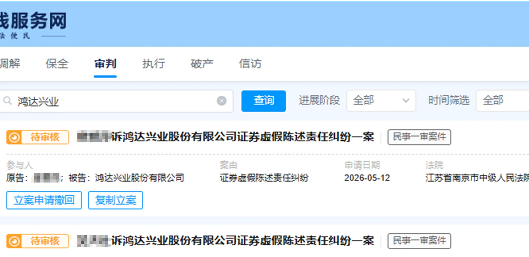Click the second case's 民事一审案件 tag
This screenshot has height=257, width=529.
coord(419,241)
